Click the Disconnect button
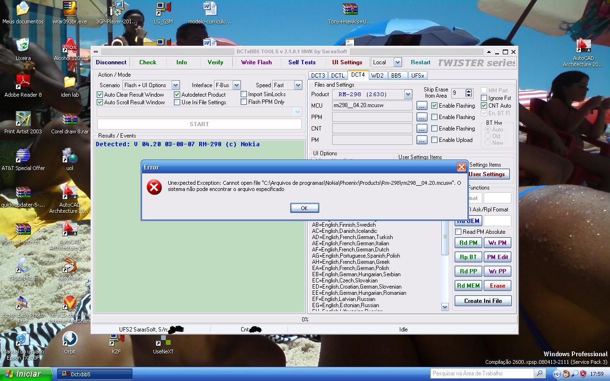This screenshot has height=381, width=610. [x=111, y=62]
